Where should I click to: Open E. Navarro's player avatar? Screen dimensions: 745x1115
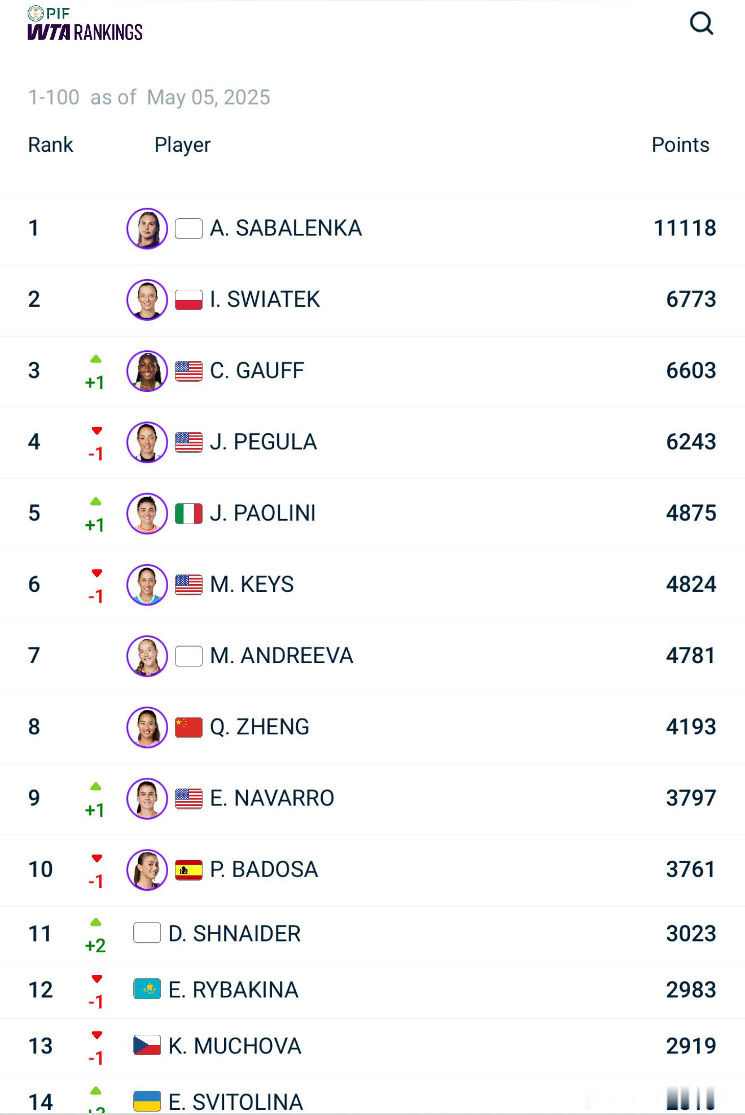[x=147, y=798]
